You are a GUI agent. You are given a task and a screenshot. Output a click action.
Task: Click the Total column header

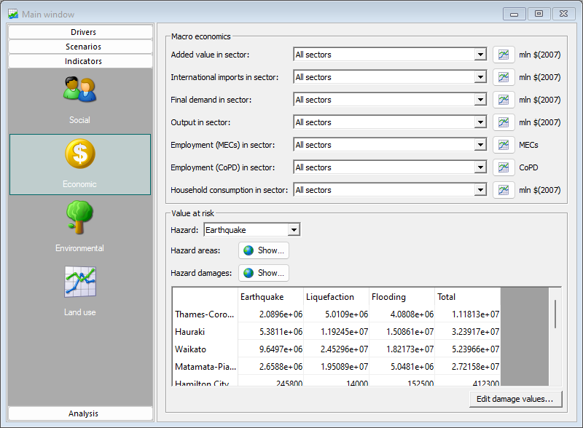click(468, 297)
